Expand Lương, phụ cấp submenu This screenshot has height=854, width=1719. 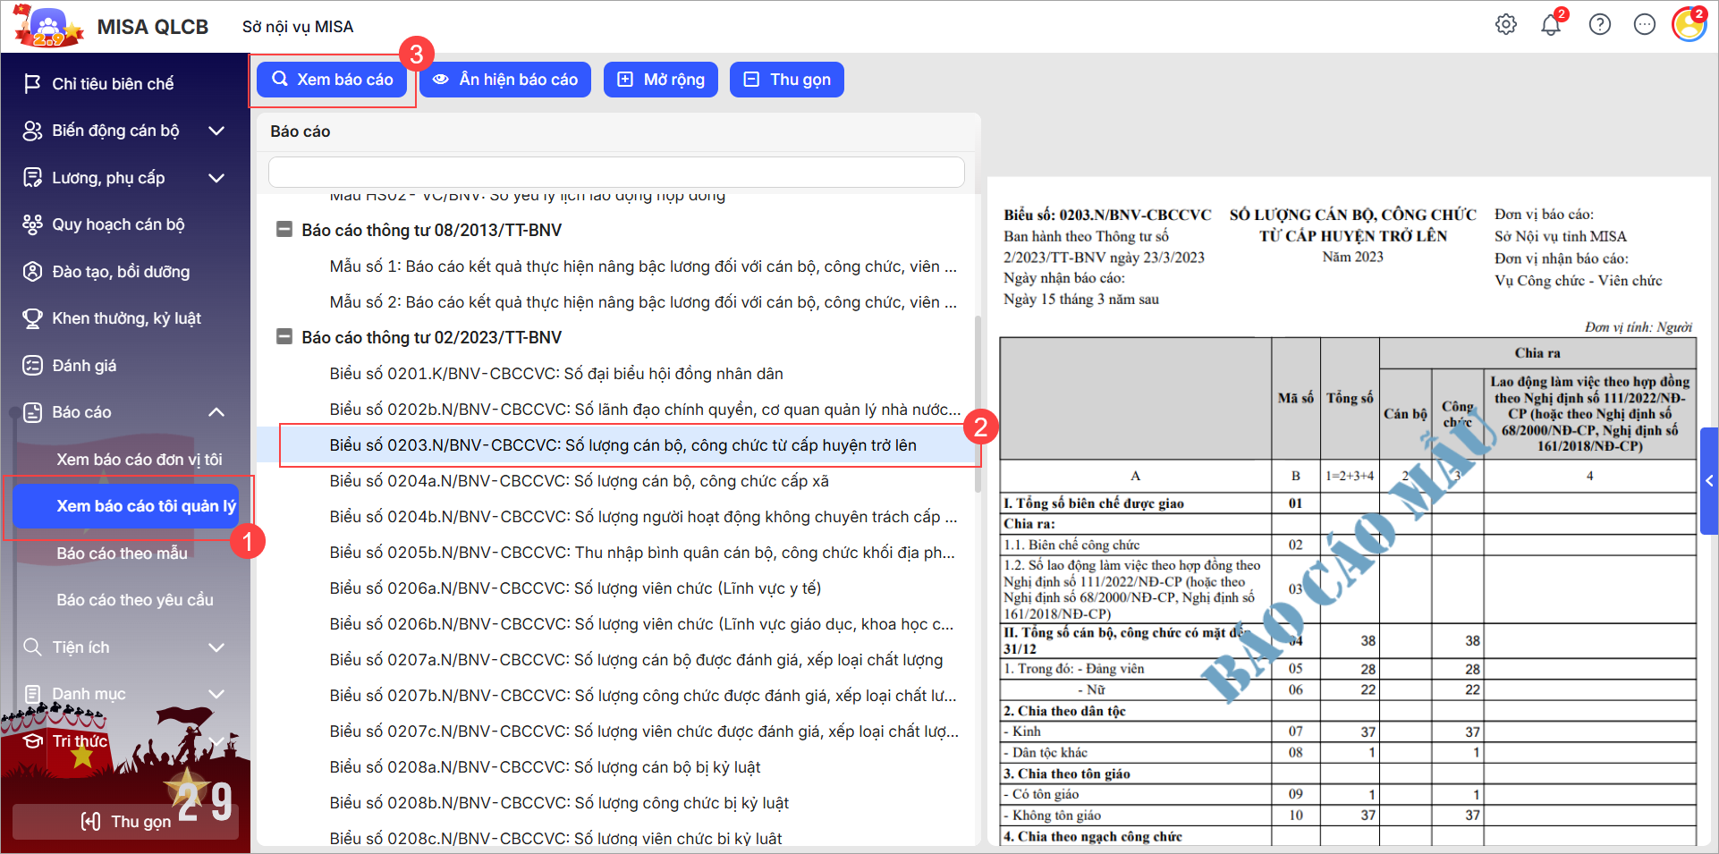216,178
